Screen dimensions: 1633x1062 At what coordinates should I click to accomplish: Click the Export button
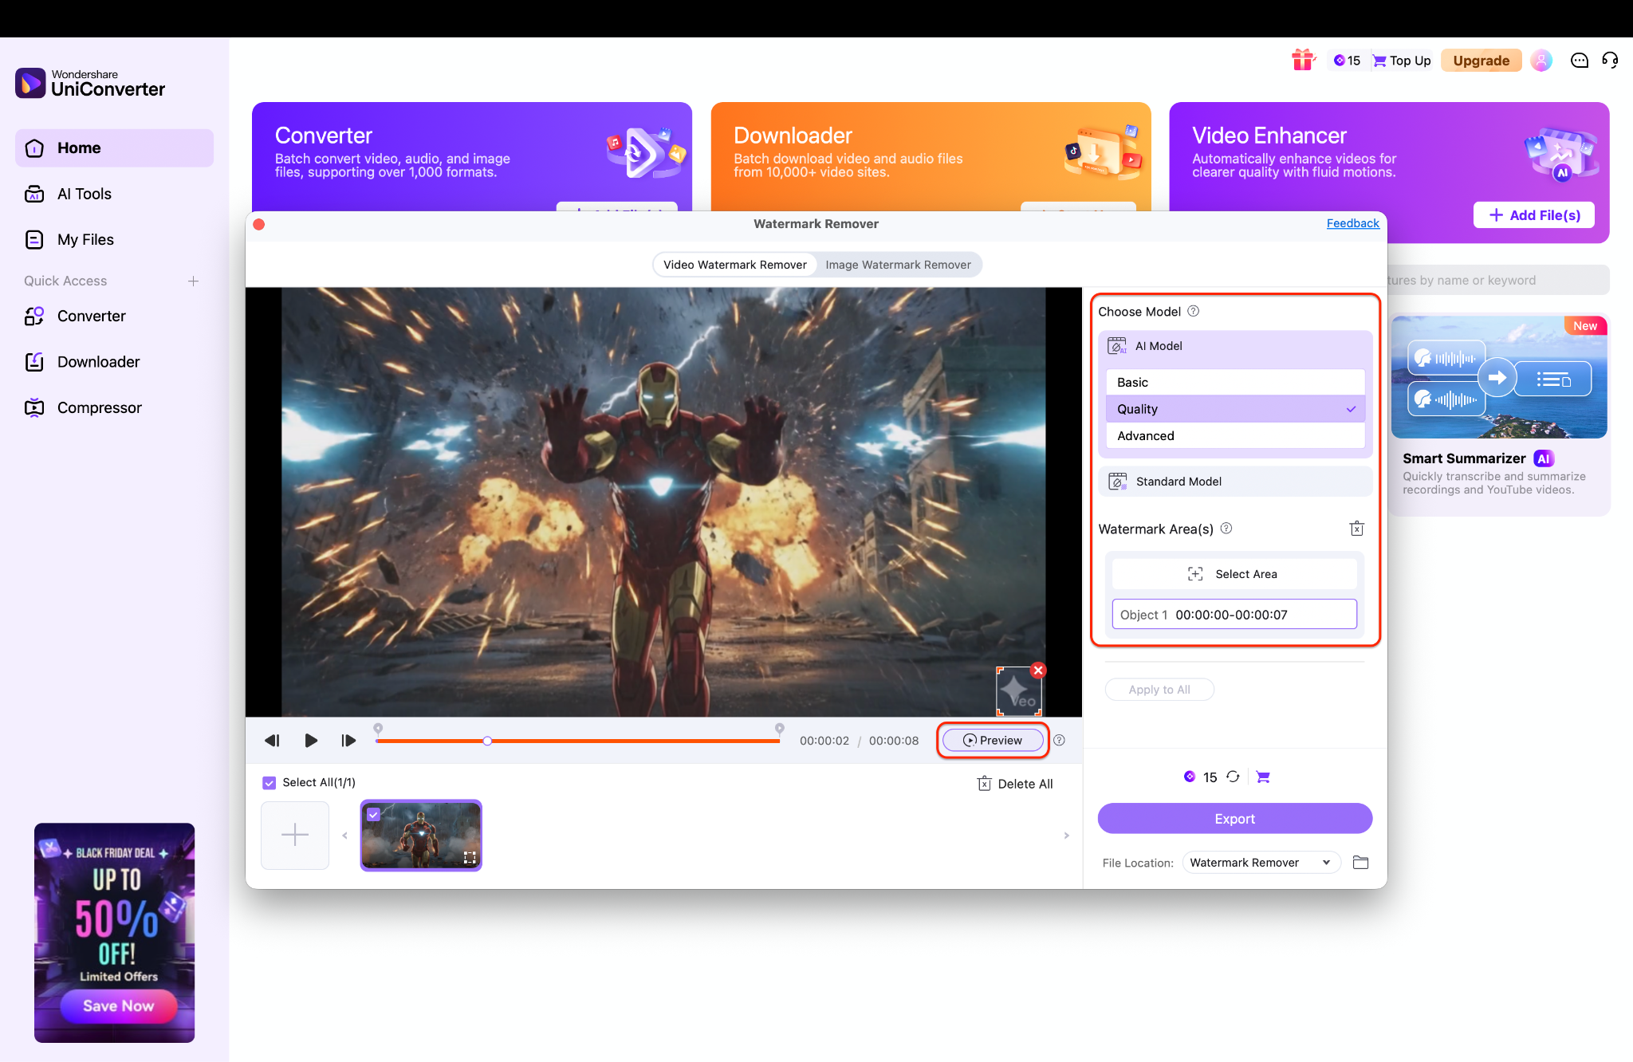1234,819
